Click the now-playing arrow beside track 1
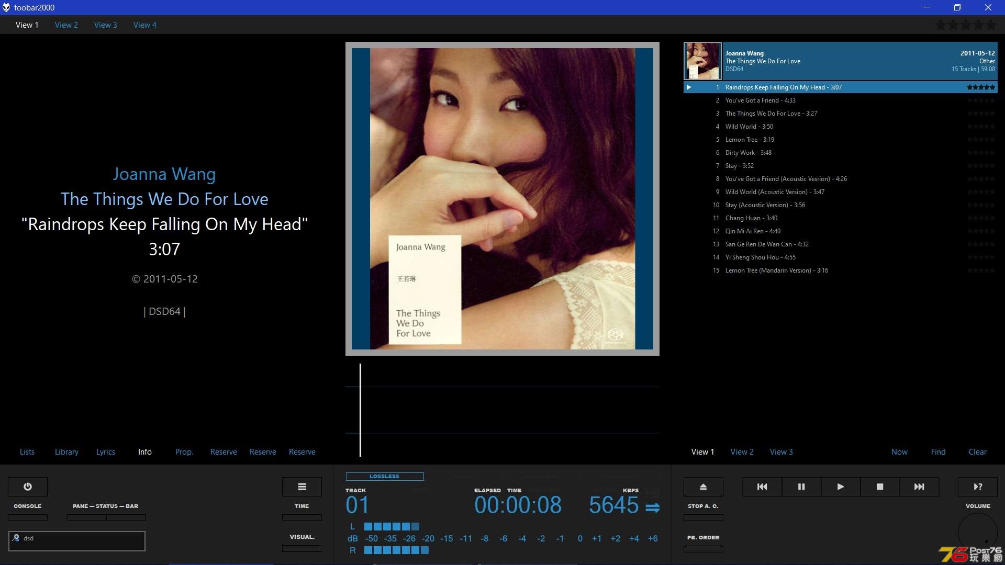The image size is (1005, 565). tap(689, 87)
